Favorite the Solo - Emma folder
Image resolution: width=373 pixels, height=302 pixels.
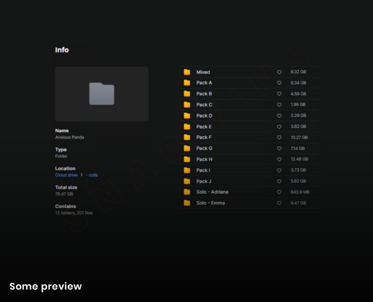(279, 203)
